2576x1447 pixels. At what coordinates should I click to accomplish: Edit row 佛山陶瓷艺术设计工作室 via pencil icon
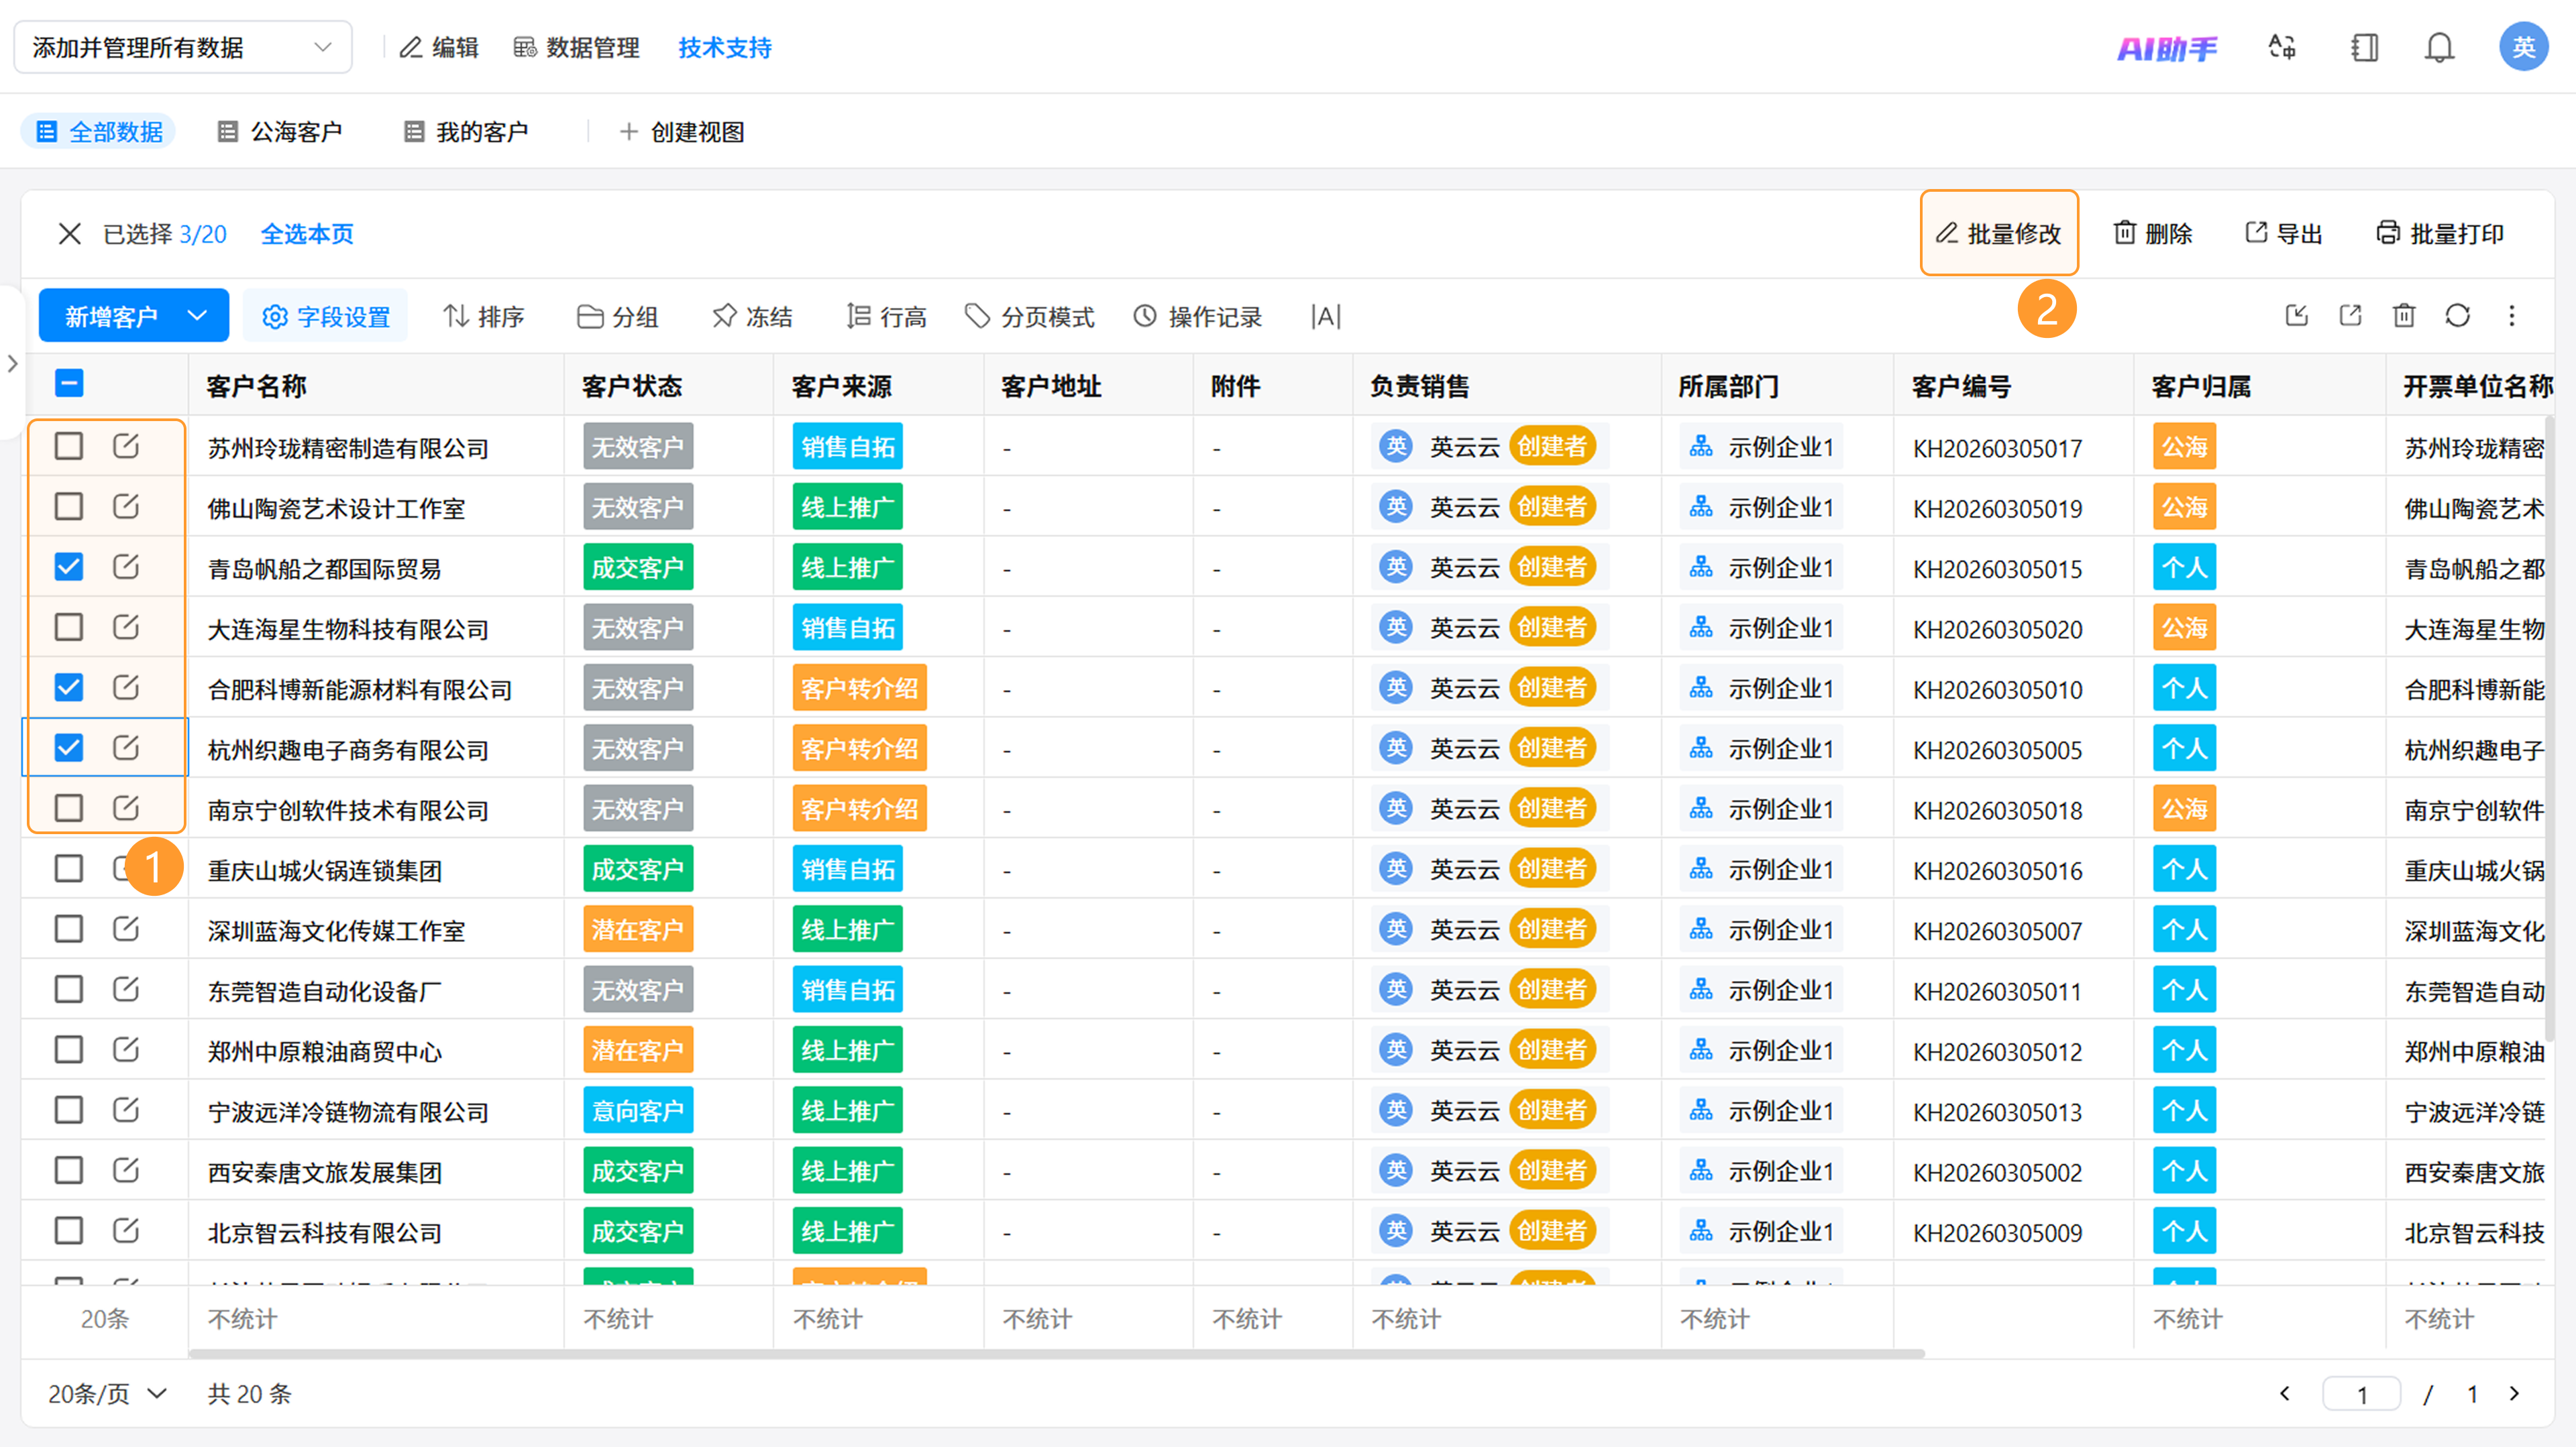tap(126, 506)
